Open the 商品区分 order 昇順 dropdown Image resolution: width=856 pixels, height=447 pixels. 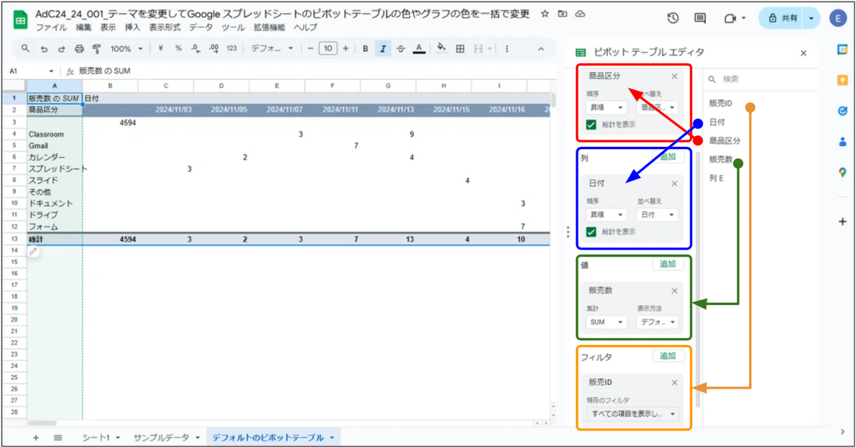606,107
